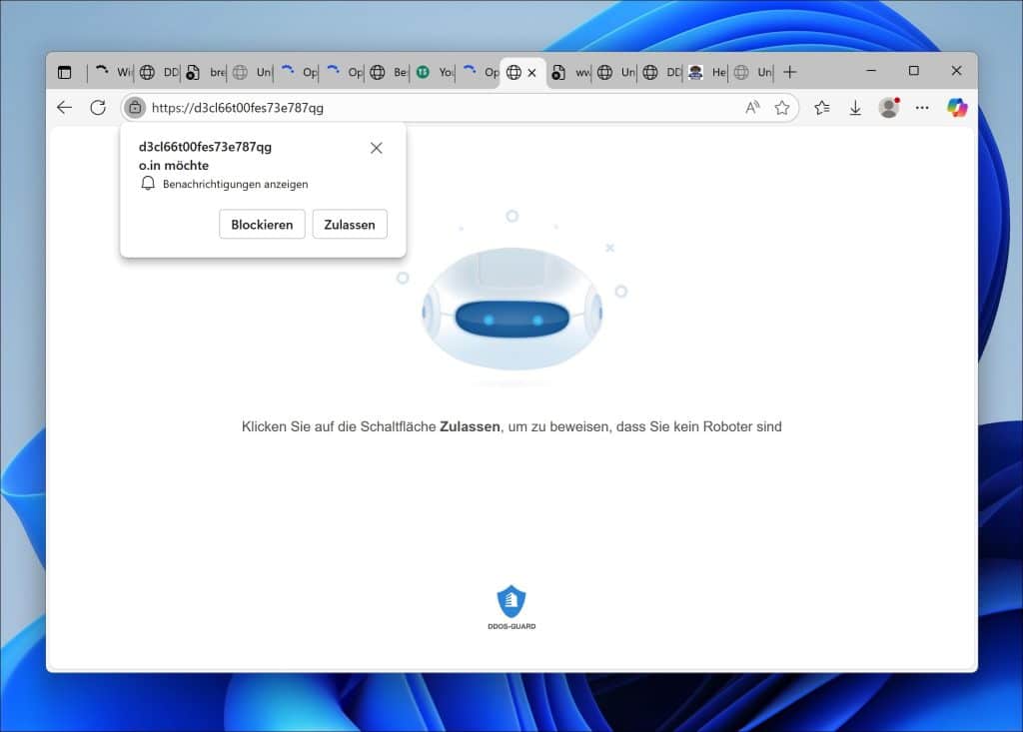
Task: Open the Settings and more ellipsis menu
Action: tap(922, 108)
